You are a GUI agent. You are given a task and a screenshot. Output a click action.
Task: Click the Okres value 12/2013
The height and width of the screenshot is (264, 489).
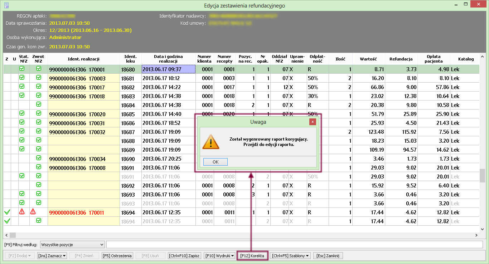click(91, 30)
